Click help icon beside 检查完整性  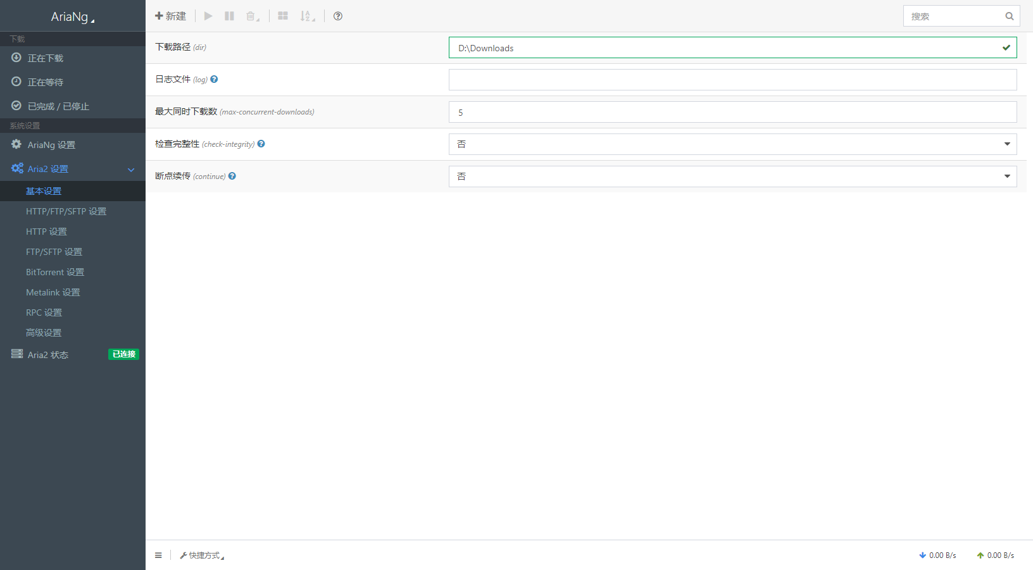pos(261,144)
